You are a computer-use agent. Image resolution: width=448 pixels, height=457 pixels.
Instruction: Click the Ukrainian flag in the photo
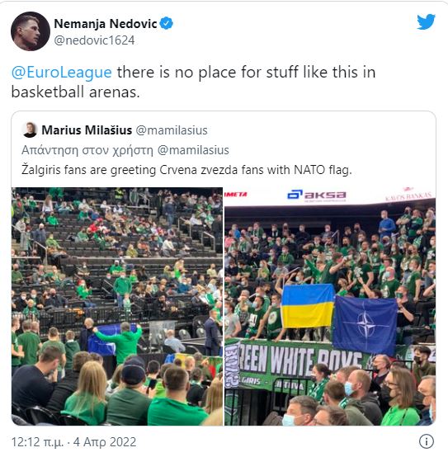pos(308,306)
